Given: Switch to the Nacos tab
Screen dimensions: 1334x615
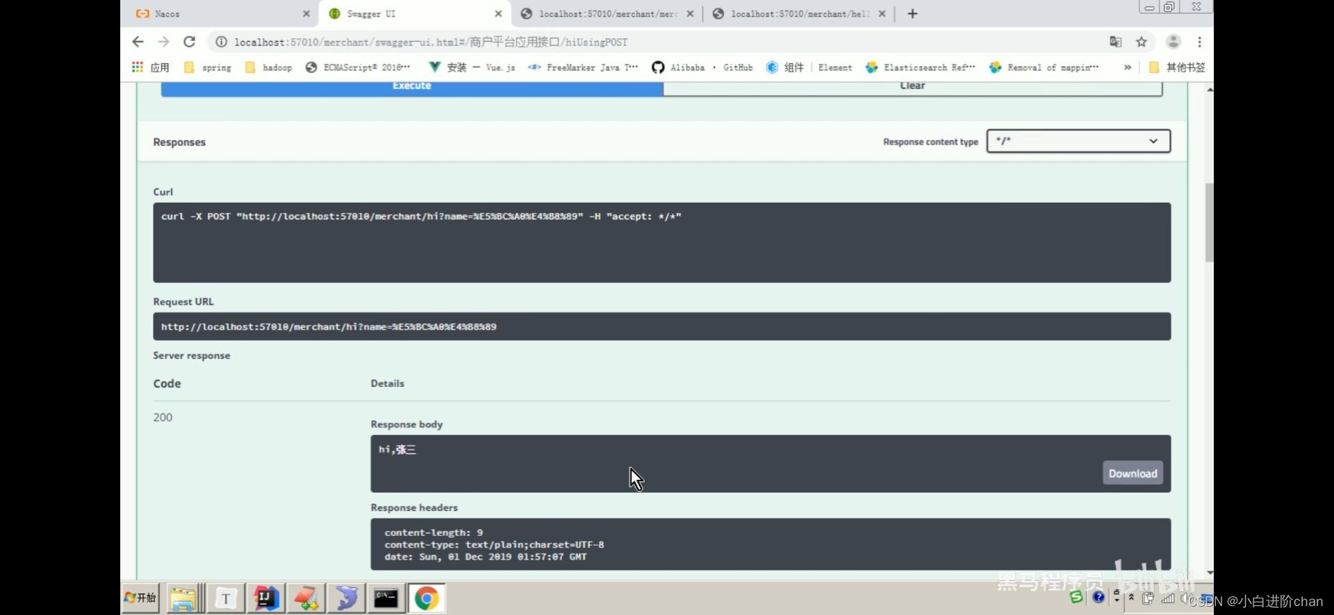Looking at the screenshot, I should tap(219, 14).
